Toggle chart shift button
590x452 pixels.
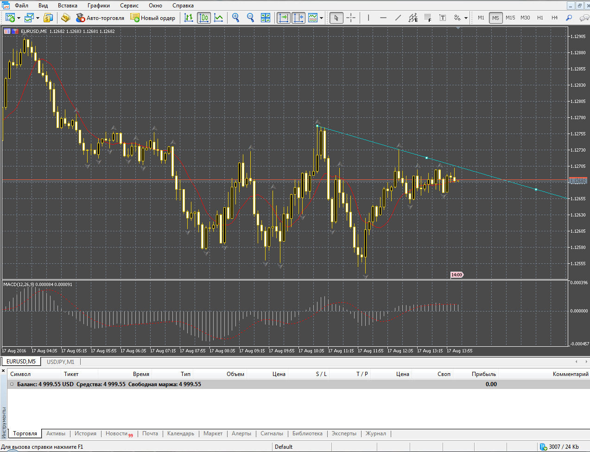(x=298, y=18)
